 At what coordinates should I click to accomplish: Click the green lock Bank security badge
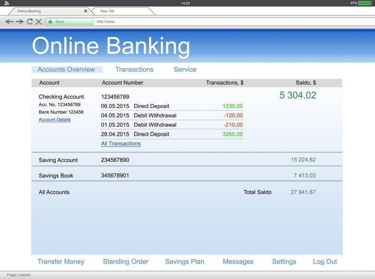[69, 21]
